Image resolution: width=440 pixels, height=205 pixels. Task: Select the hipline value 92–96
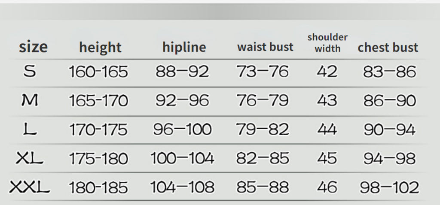(x=182, y=101)
